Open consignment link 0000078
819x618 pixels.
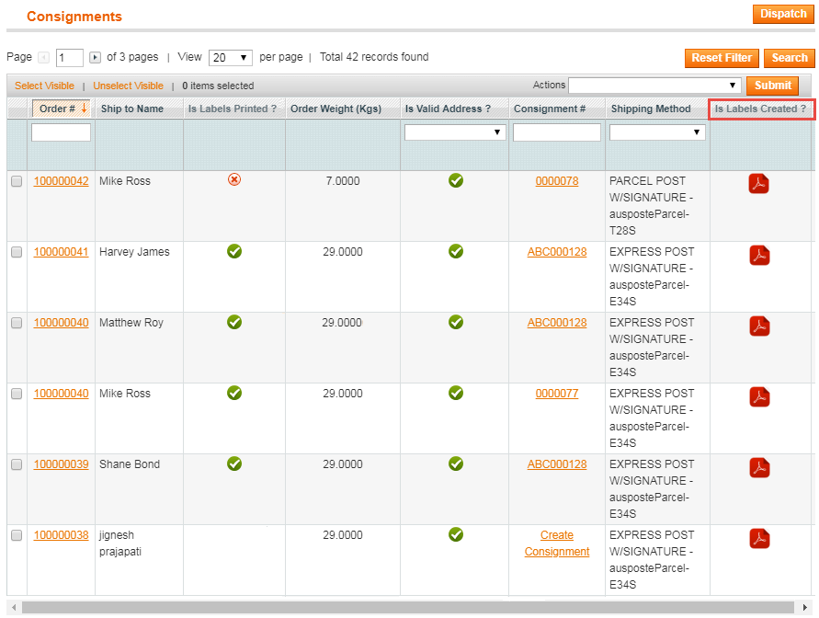point(557,181)
